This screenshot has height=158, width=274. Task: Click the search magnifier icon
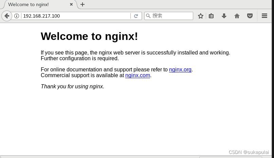[x=148, y=16]
